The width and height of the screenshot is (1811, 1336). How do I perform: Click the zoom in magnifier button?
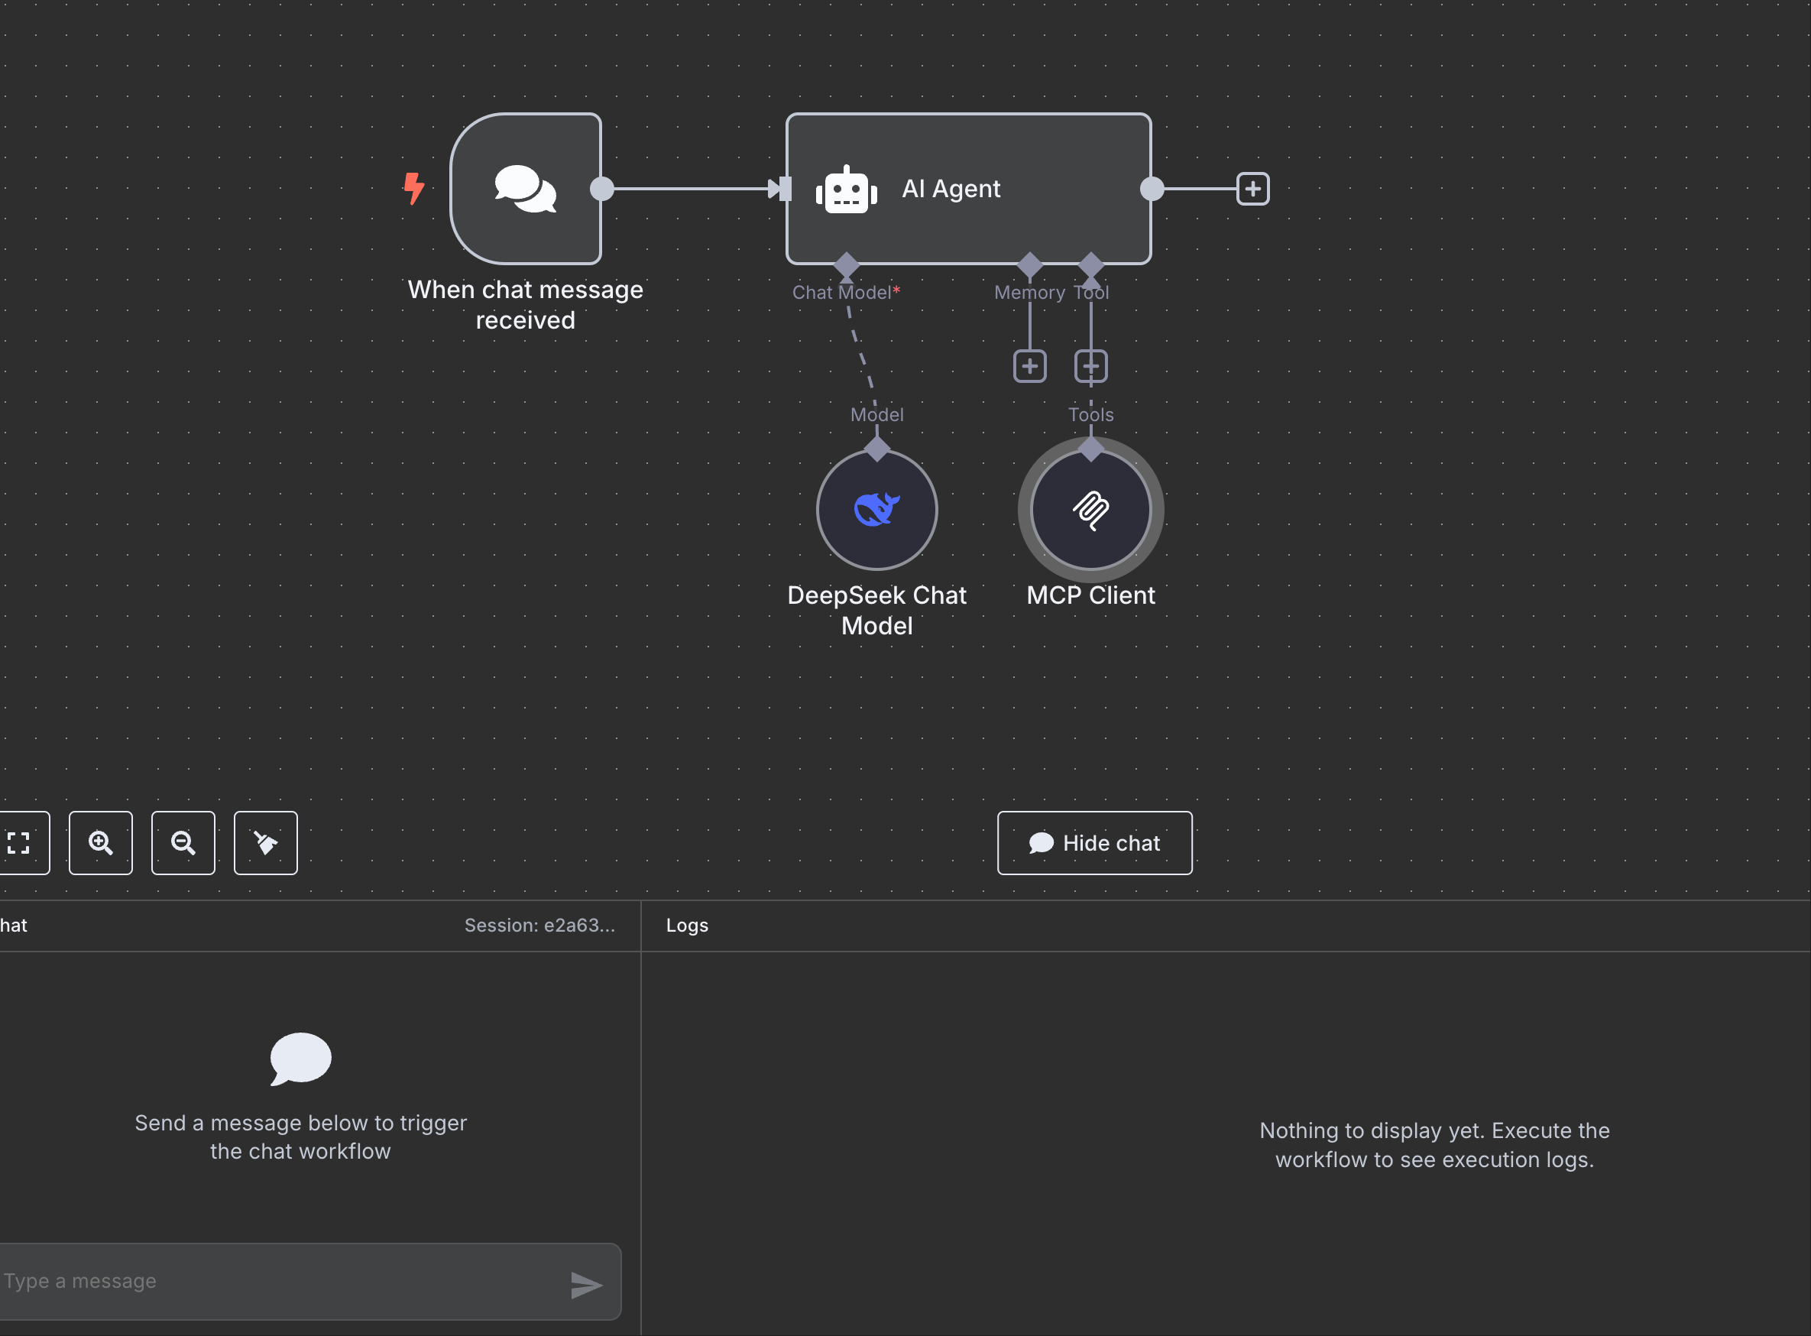(x=100, y=843)
